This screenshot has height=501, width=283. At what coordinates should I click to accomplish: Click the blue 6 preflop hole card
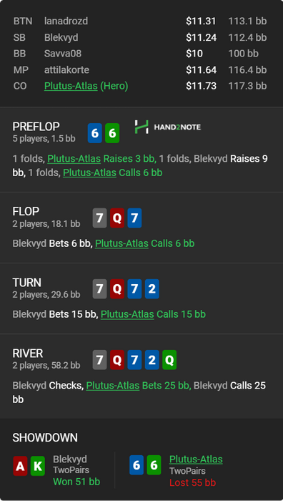click(95, 133)
